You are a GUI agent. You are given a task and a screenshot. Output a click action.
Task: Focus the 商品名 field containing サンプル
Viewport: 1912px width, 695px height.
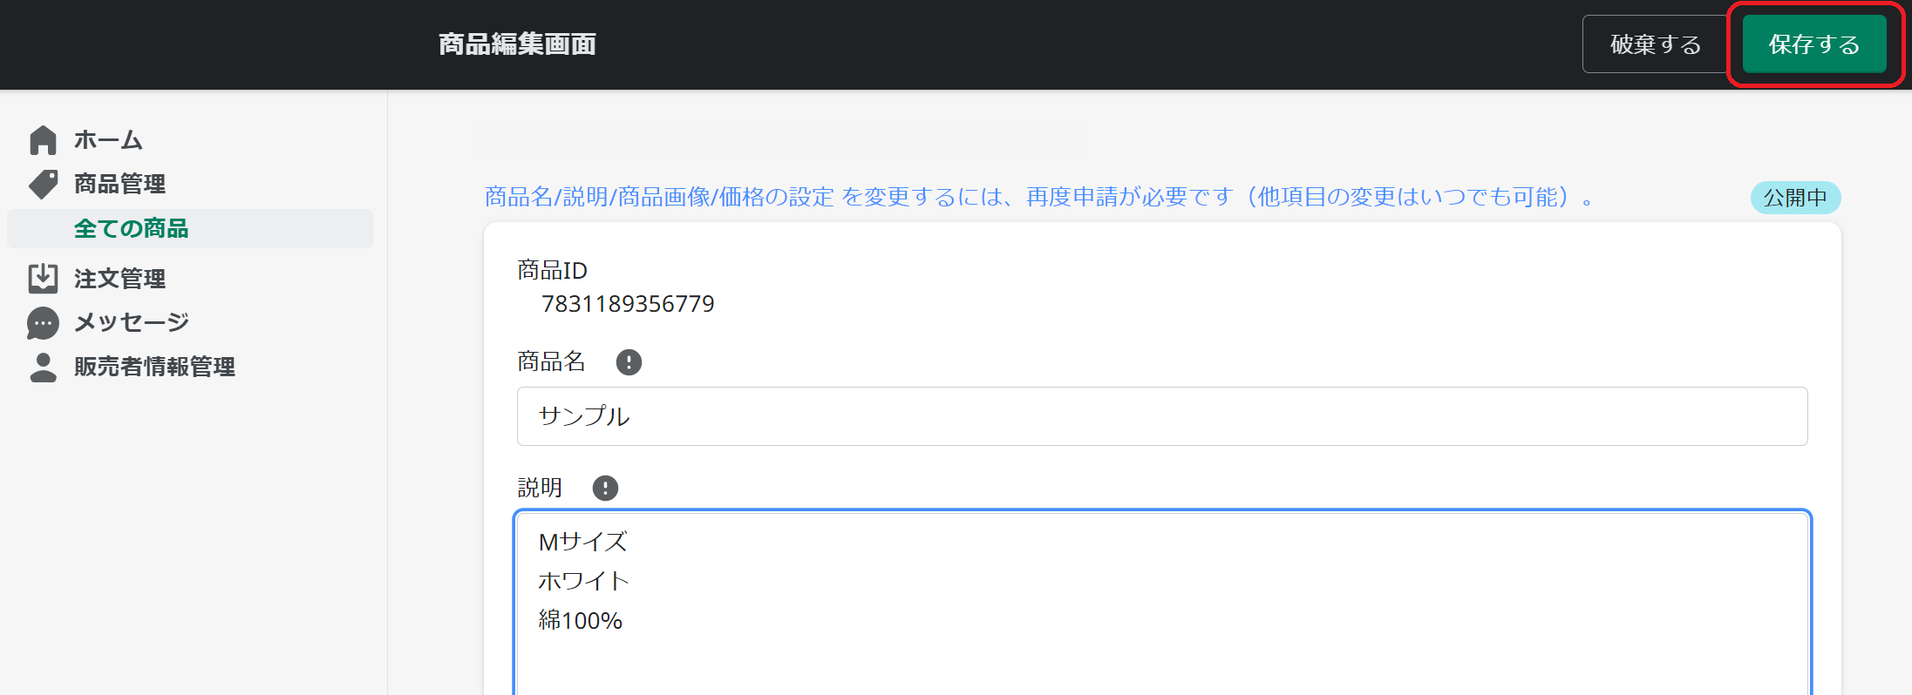1161,416
